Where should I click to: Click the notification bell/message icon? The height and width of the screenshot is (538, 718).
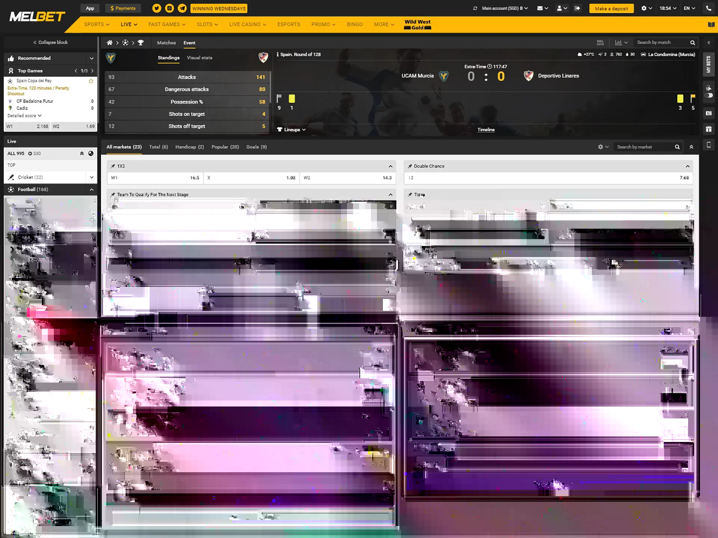click(541, 9)
